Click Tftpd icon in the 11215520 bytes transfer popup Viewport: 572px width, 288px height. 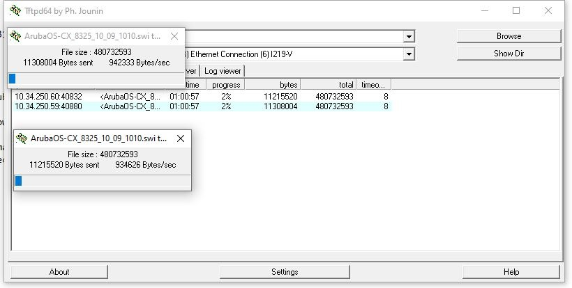pyautogui.click(x=22, y=138)
